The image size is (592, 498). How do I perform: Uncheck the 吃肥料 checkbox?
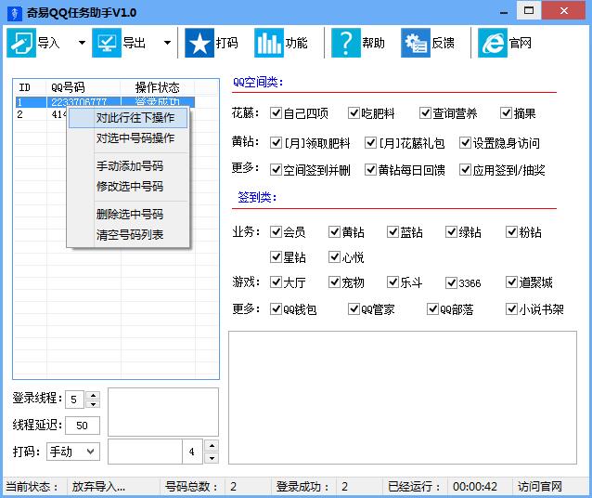(x=354, y=113)
